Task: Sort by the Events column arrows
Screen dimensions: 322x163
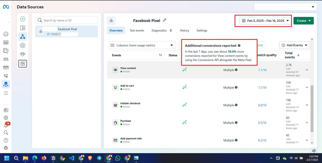Action: pyautogui.click(x=160, y=55)
